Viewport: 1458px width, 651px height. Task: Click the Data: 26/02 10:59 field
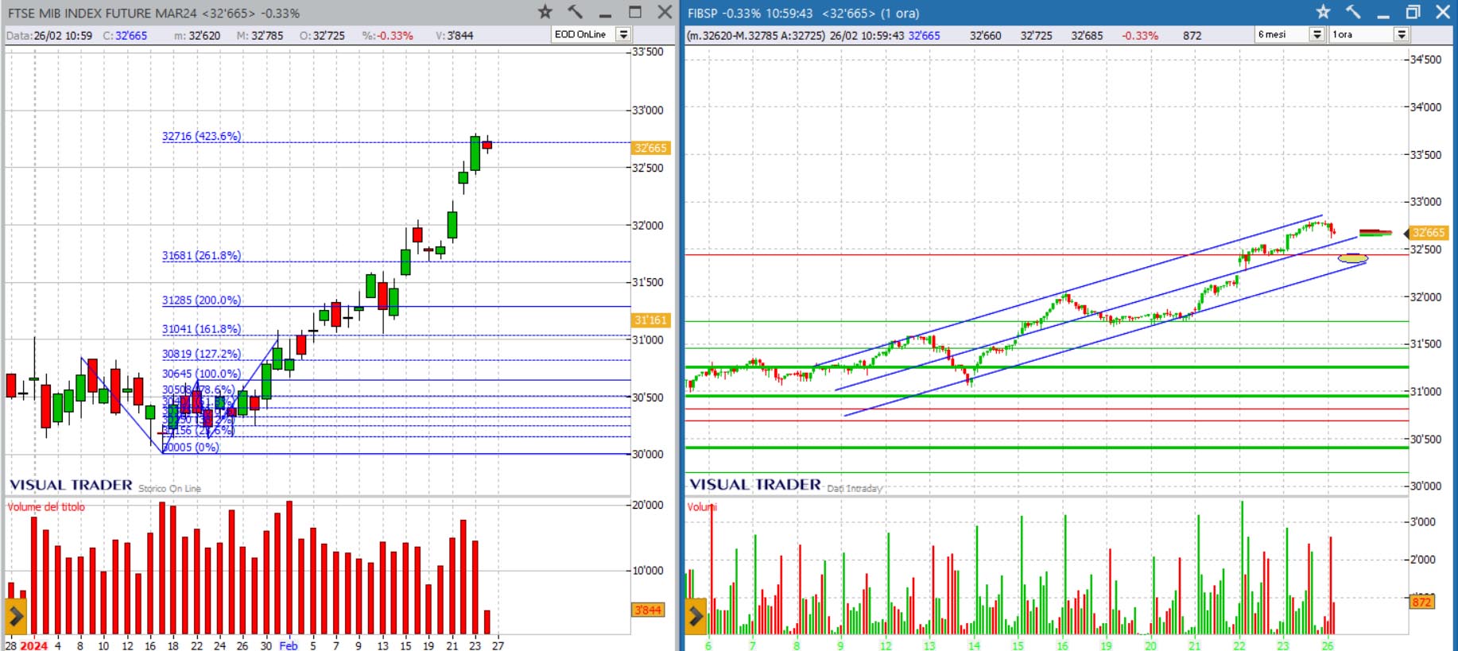tap(49, 35)
